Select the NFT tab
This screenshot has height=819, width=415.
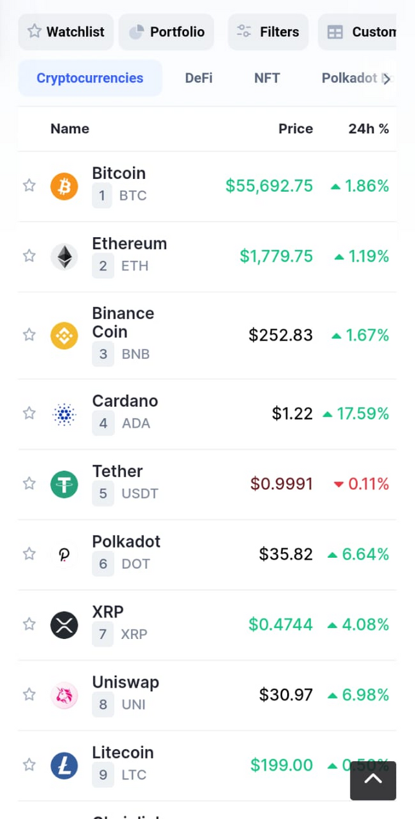(x=267, y=78)
